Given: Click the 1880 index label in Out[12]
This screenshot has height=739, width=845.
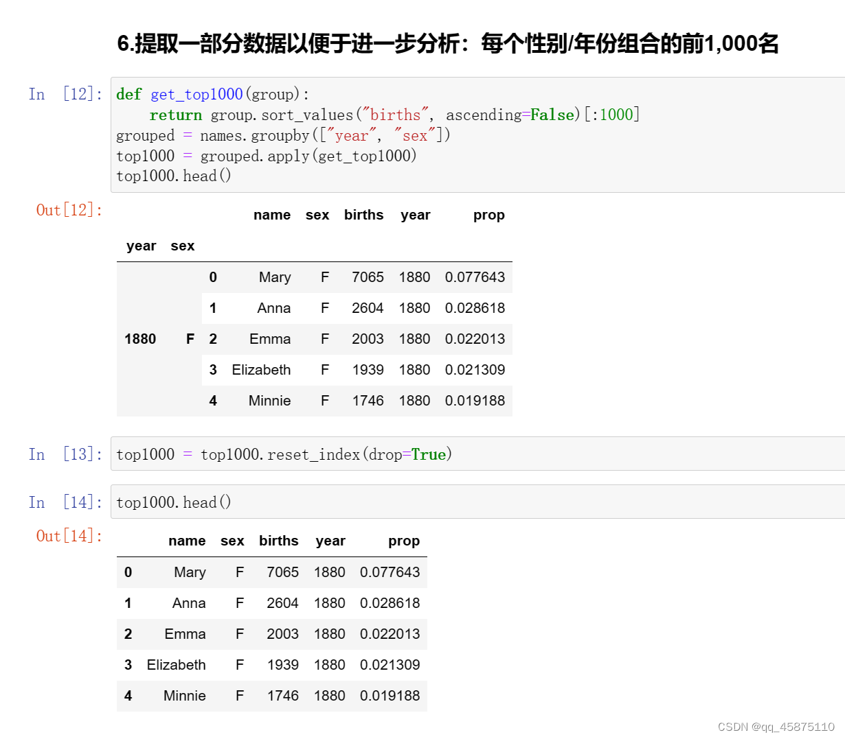Looking at the screenshot, I should point(140,338).
